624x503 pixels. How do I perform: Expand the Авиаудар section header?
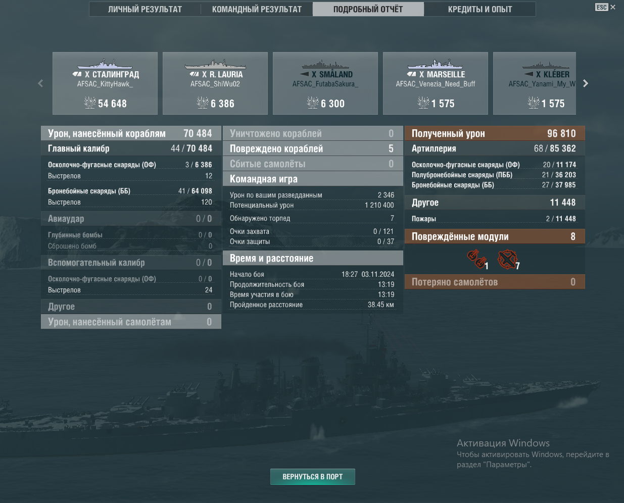[x=131, y=219]
